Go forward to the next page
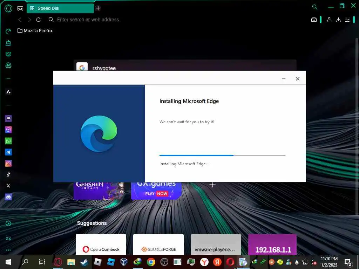359x269 pixels. coord(29,20)
